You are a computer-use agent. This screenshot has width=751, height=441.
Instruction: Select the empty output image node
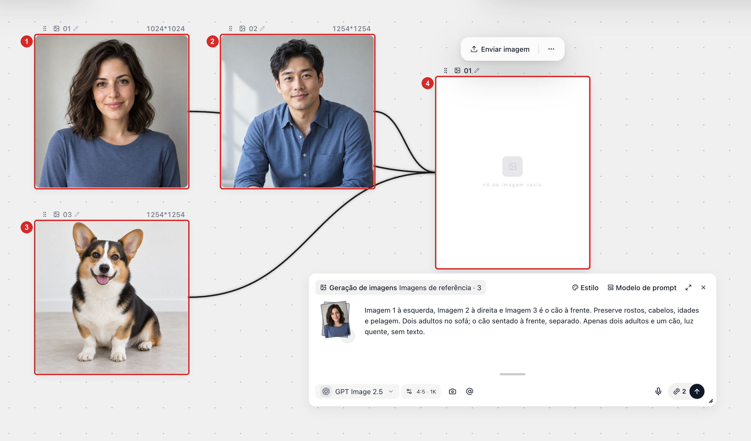(512, 173)
